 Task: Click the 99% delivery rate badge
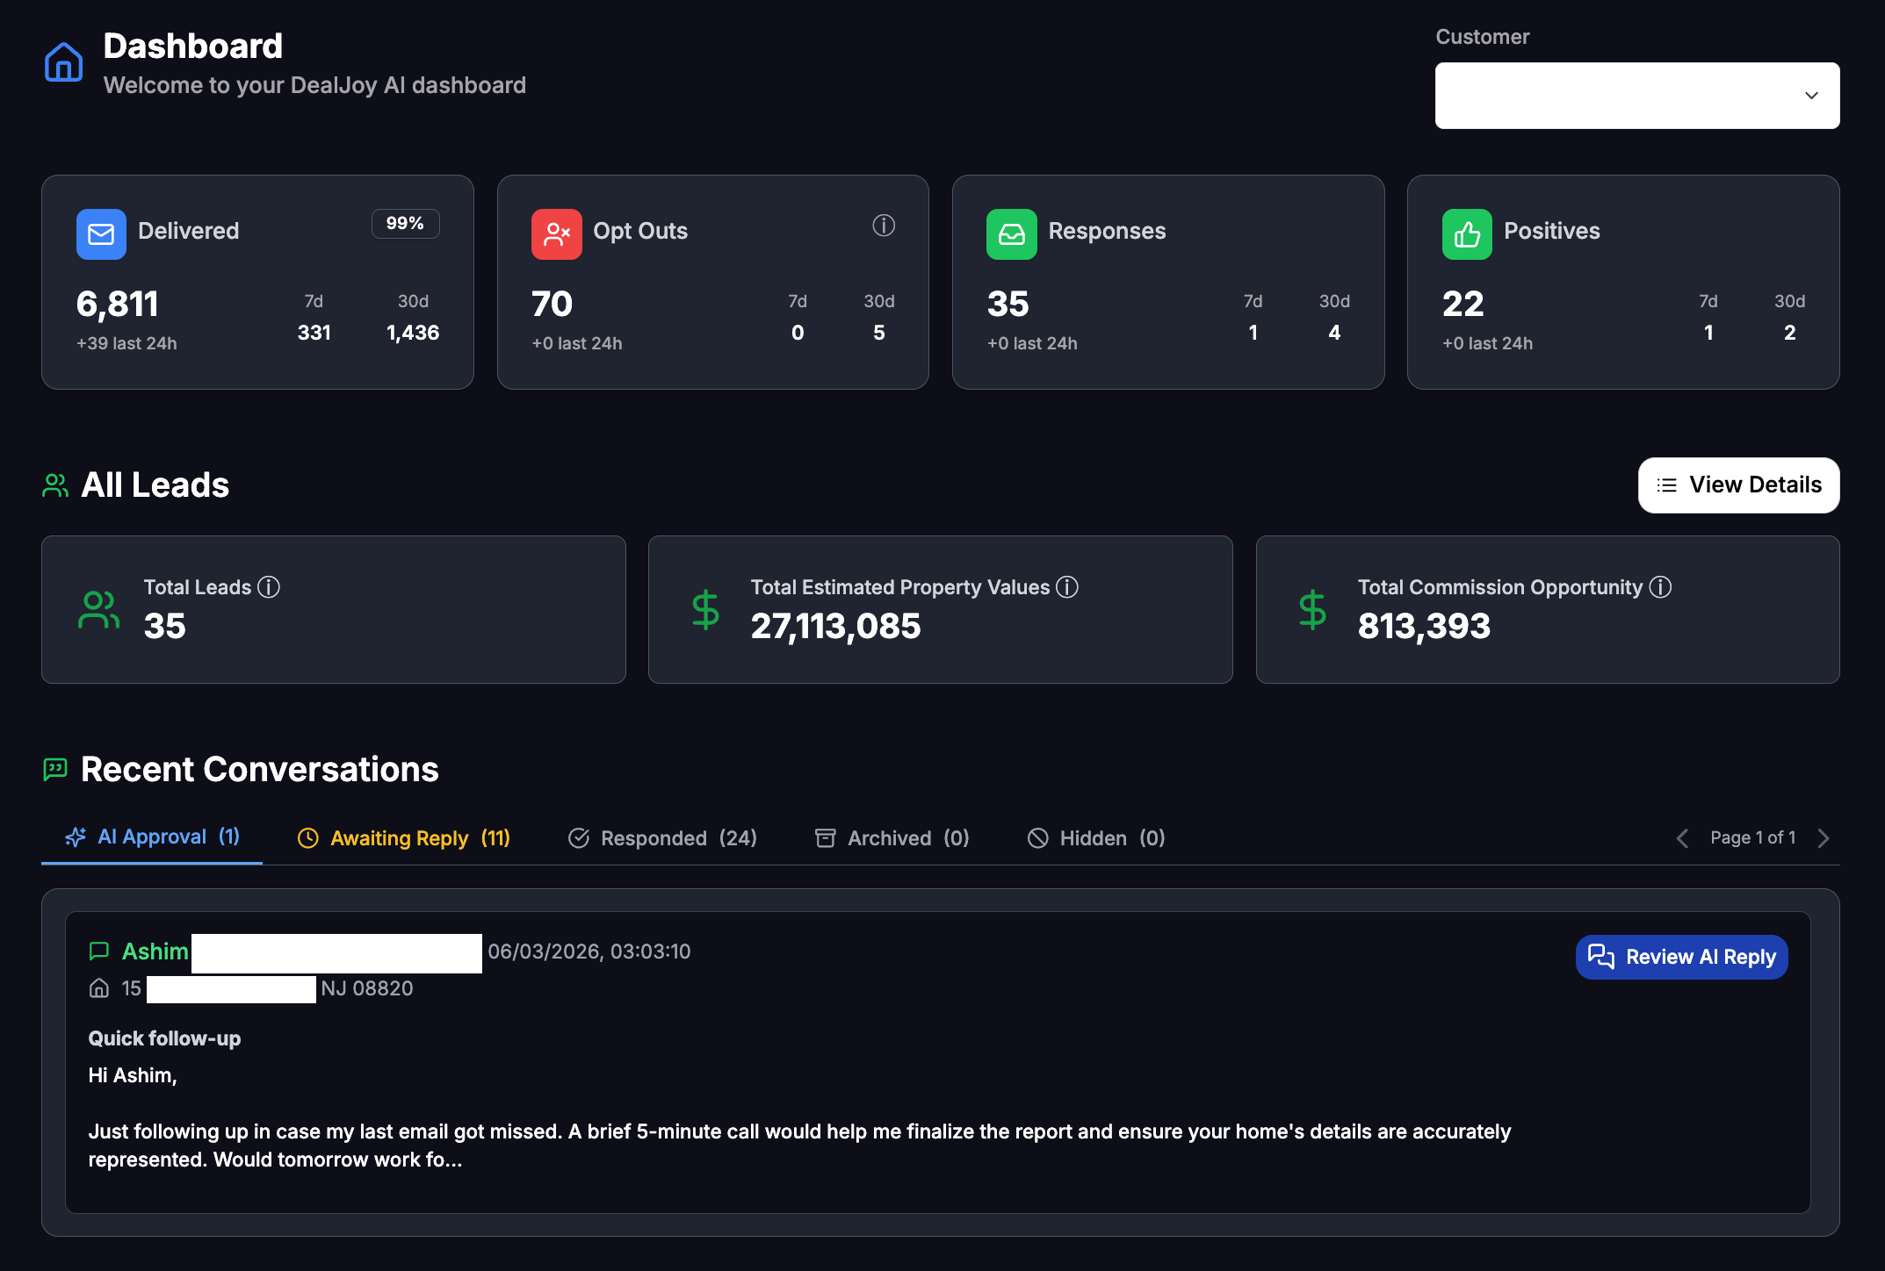(x=405, y=224)
